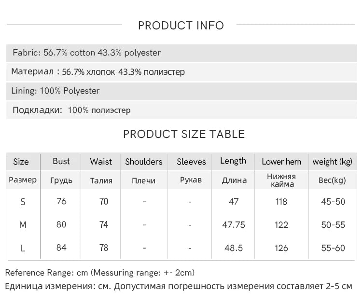Click the Материал хлопок полиэстер row
The image size is (362, 304).
pyautogui.click(x=181, y=72)
